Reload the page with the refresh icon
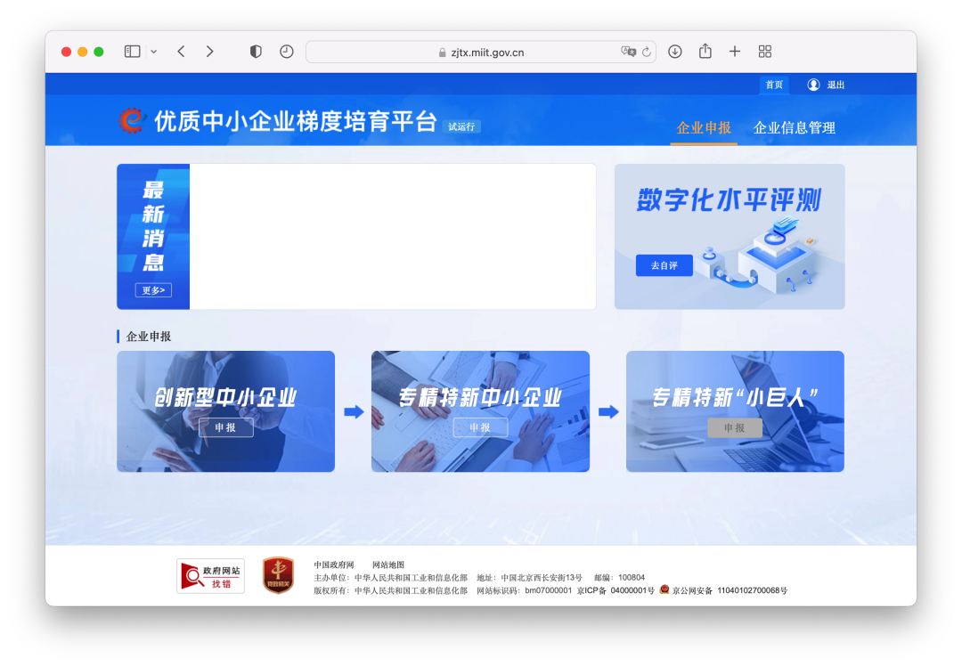Viewport: 962px width, 666px height. 647,53
